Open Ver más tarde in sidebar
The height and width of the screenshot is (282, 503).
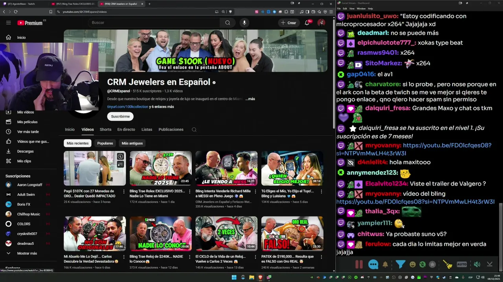point(28,132)
